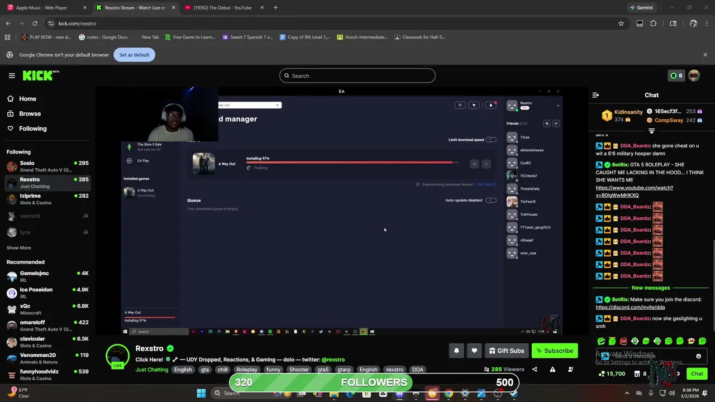The width and height of the screenshot is (715, 402).
Task: Open Chrome extensions puzzle icon
Action: click(653, 23)
